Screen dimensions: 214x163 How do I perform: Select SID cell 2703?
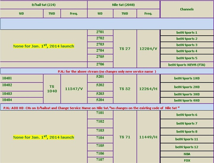tap(100, 45)
